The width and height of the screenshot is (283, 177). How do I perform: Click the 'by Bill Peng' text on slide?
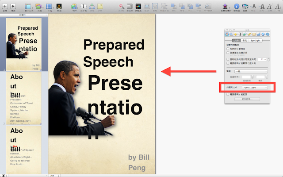(138, 162)
